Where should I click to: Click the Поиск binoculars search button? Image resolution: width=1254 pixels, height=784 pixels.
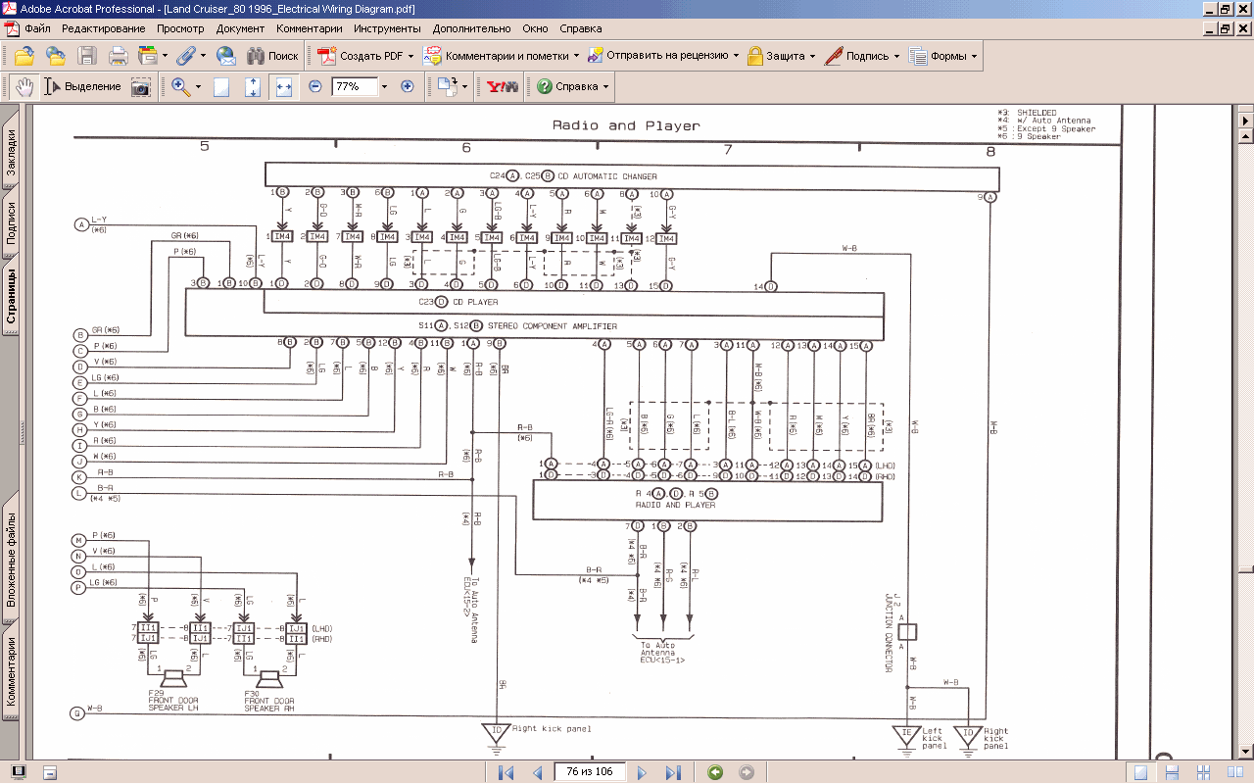coord(272,56)
